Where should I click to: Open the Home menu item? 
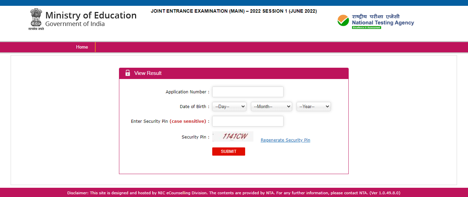click(x=82, y=47)
